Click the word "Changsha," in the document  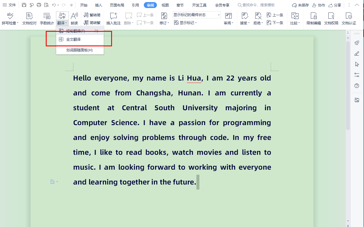(x=155, y=93)
